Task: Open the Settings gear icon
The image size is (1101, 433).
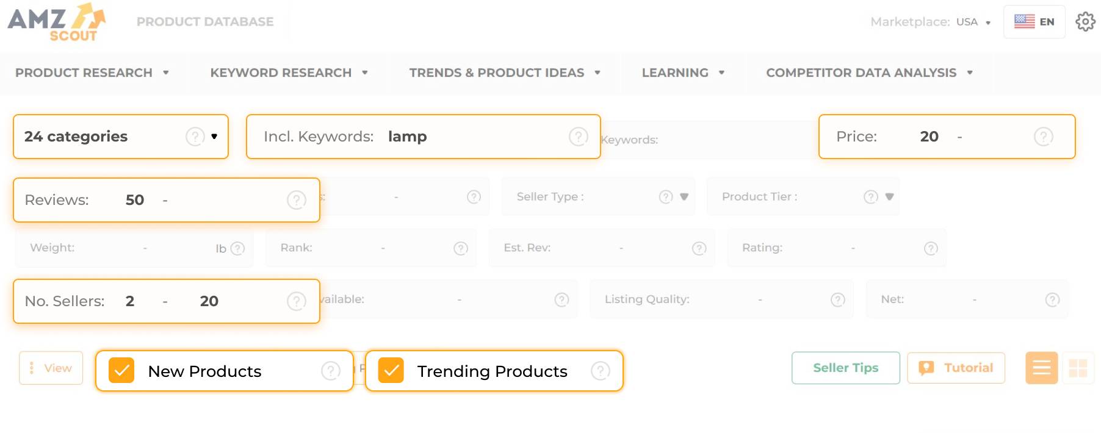Action: tap(1085, 22)
